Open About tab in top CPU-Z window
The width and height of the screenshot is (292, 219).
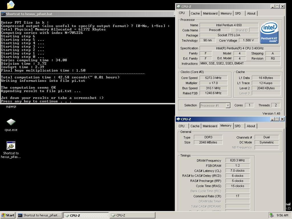(x=251, y=13)
